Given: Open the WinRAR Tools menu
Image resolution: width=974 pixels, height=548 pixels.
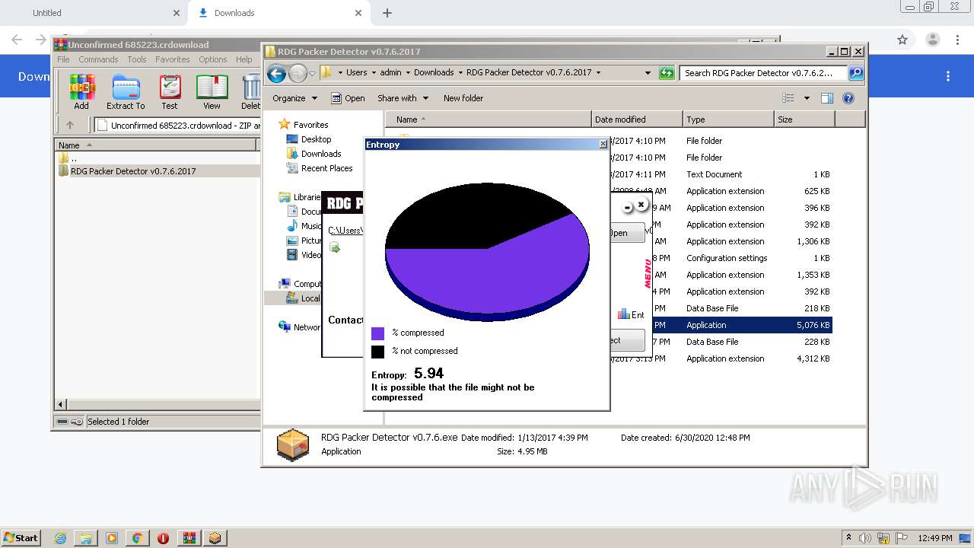Looking at the screenshot, I should coord(137,59).
